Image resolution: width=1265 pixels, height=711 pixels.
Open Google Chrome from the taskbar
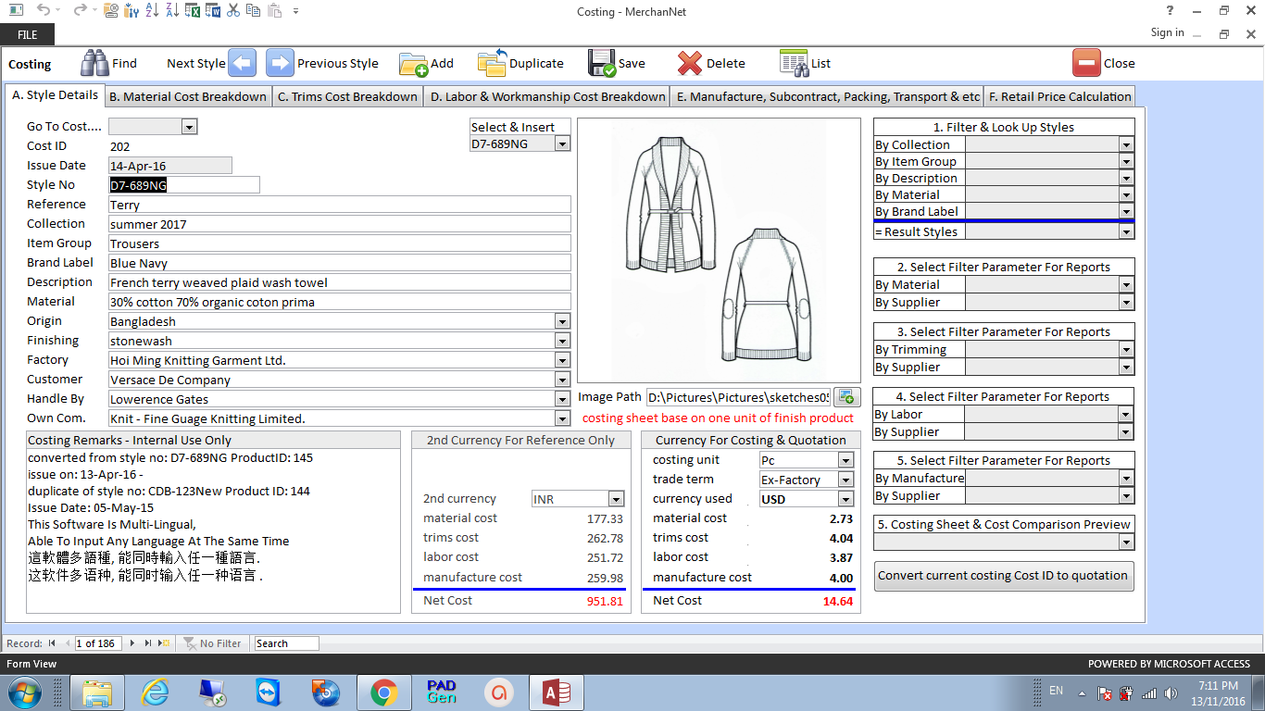[383, 692]
